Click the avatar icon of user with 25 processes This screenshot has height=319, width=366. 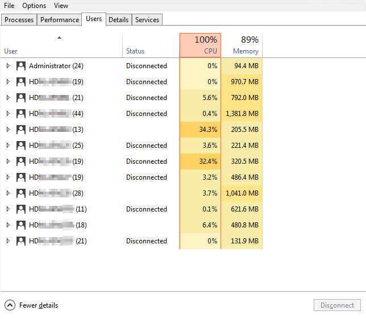coord(21,146)
